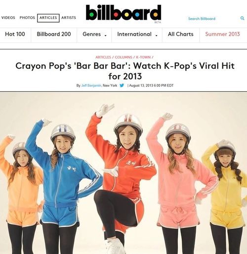Open the Billboard logo homepage link

coord(123,13)
